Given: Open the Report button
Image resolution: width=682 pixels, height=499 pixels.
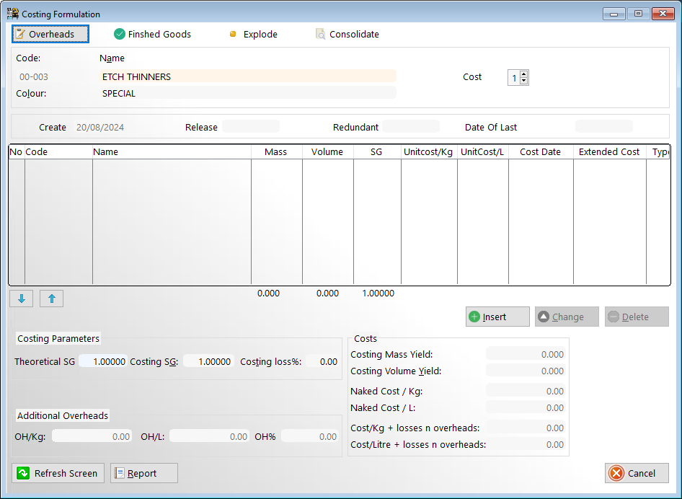Looking at the screenshot, I should (x=143, y=473).
